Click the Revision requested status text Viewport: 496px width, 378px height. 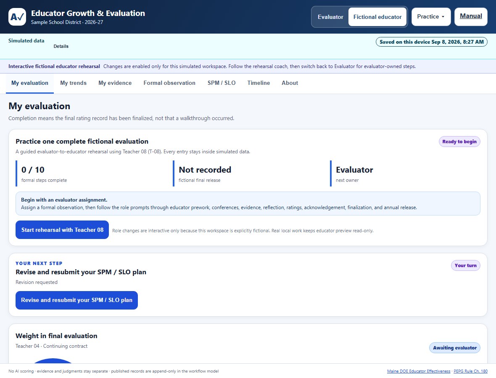click(37, 282)
